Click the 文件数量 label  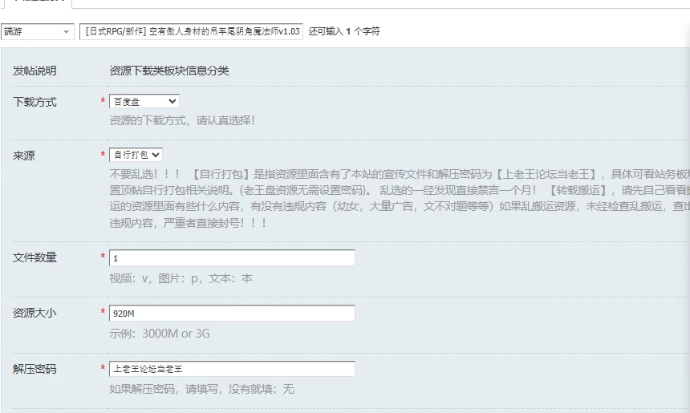[x=34, y=257]
